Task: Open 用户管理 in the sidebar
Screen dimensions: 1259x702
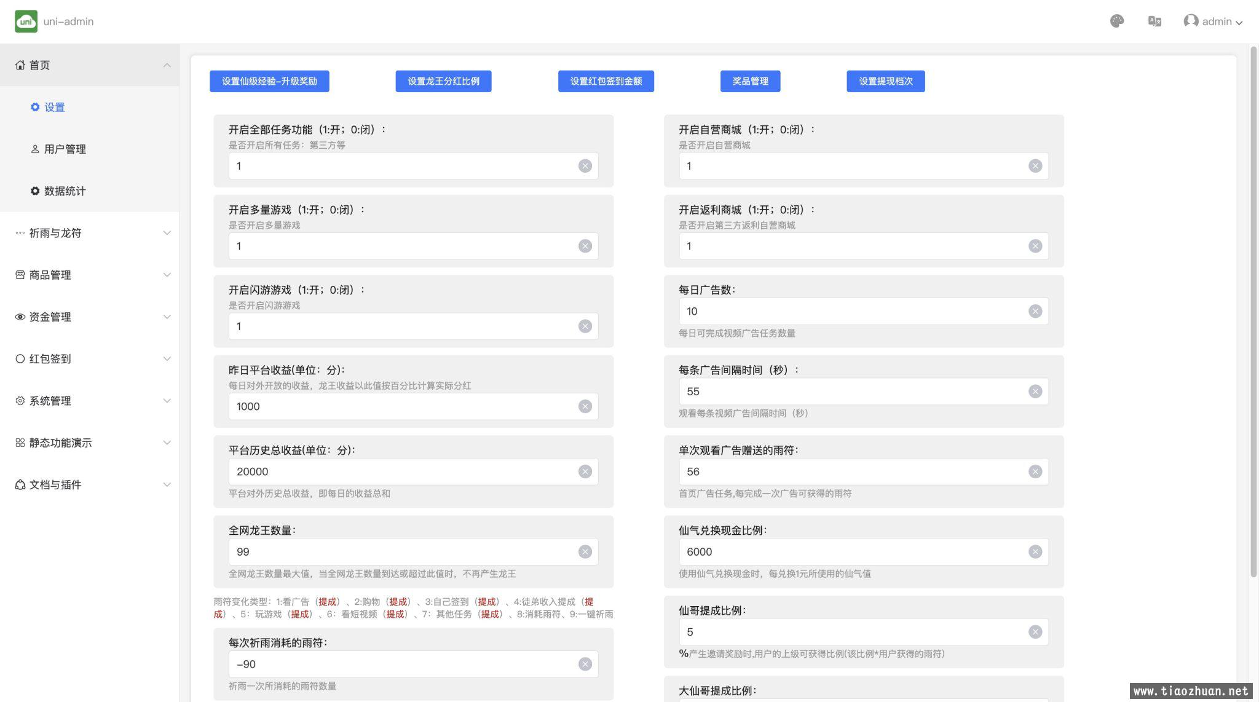Action: 90,149
